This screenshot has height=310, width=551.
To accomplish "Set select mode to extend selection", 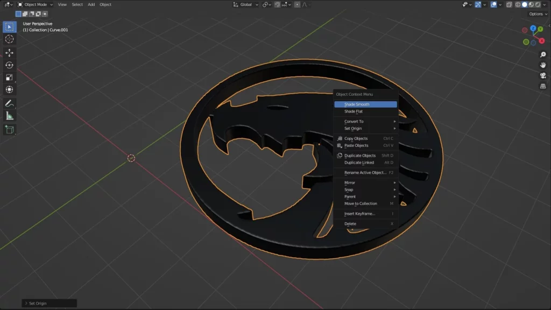I will pos(25,13).
